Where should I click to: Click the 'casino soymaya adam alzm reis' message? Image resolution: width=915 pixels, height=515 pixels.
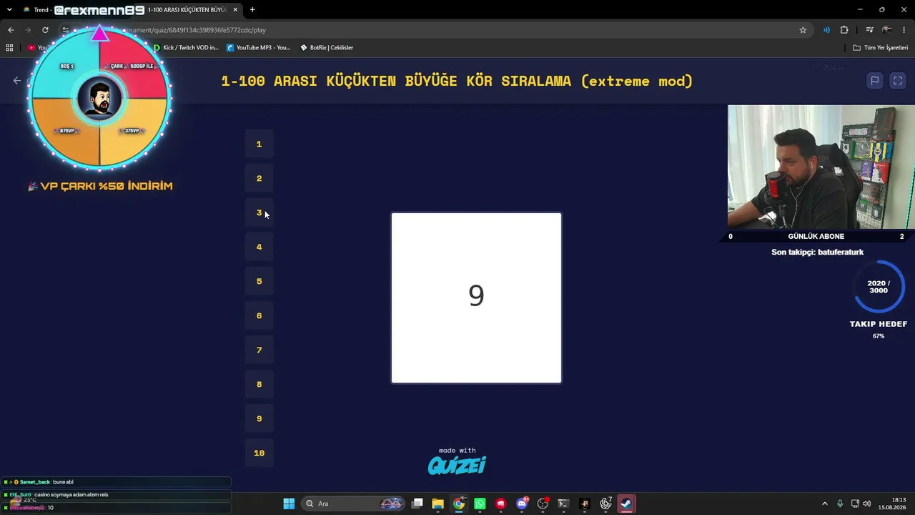pos(117,495)
